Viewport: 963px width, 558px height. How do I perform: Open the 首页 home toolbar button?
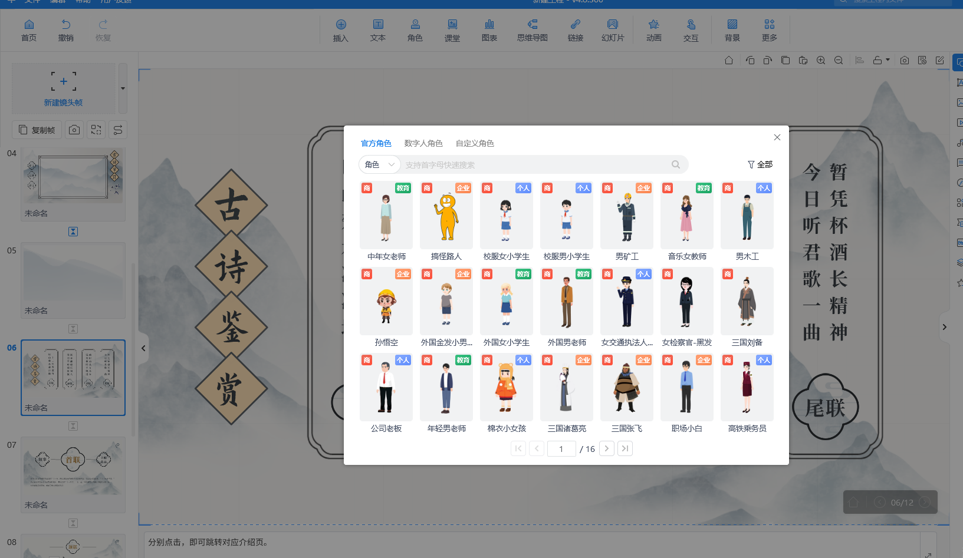pyautogui.click(x=29, y=30)
